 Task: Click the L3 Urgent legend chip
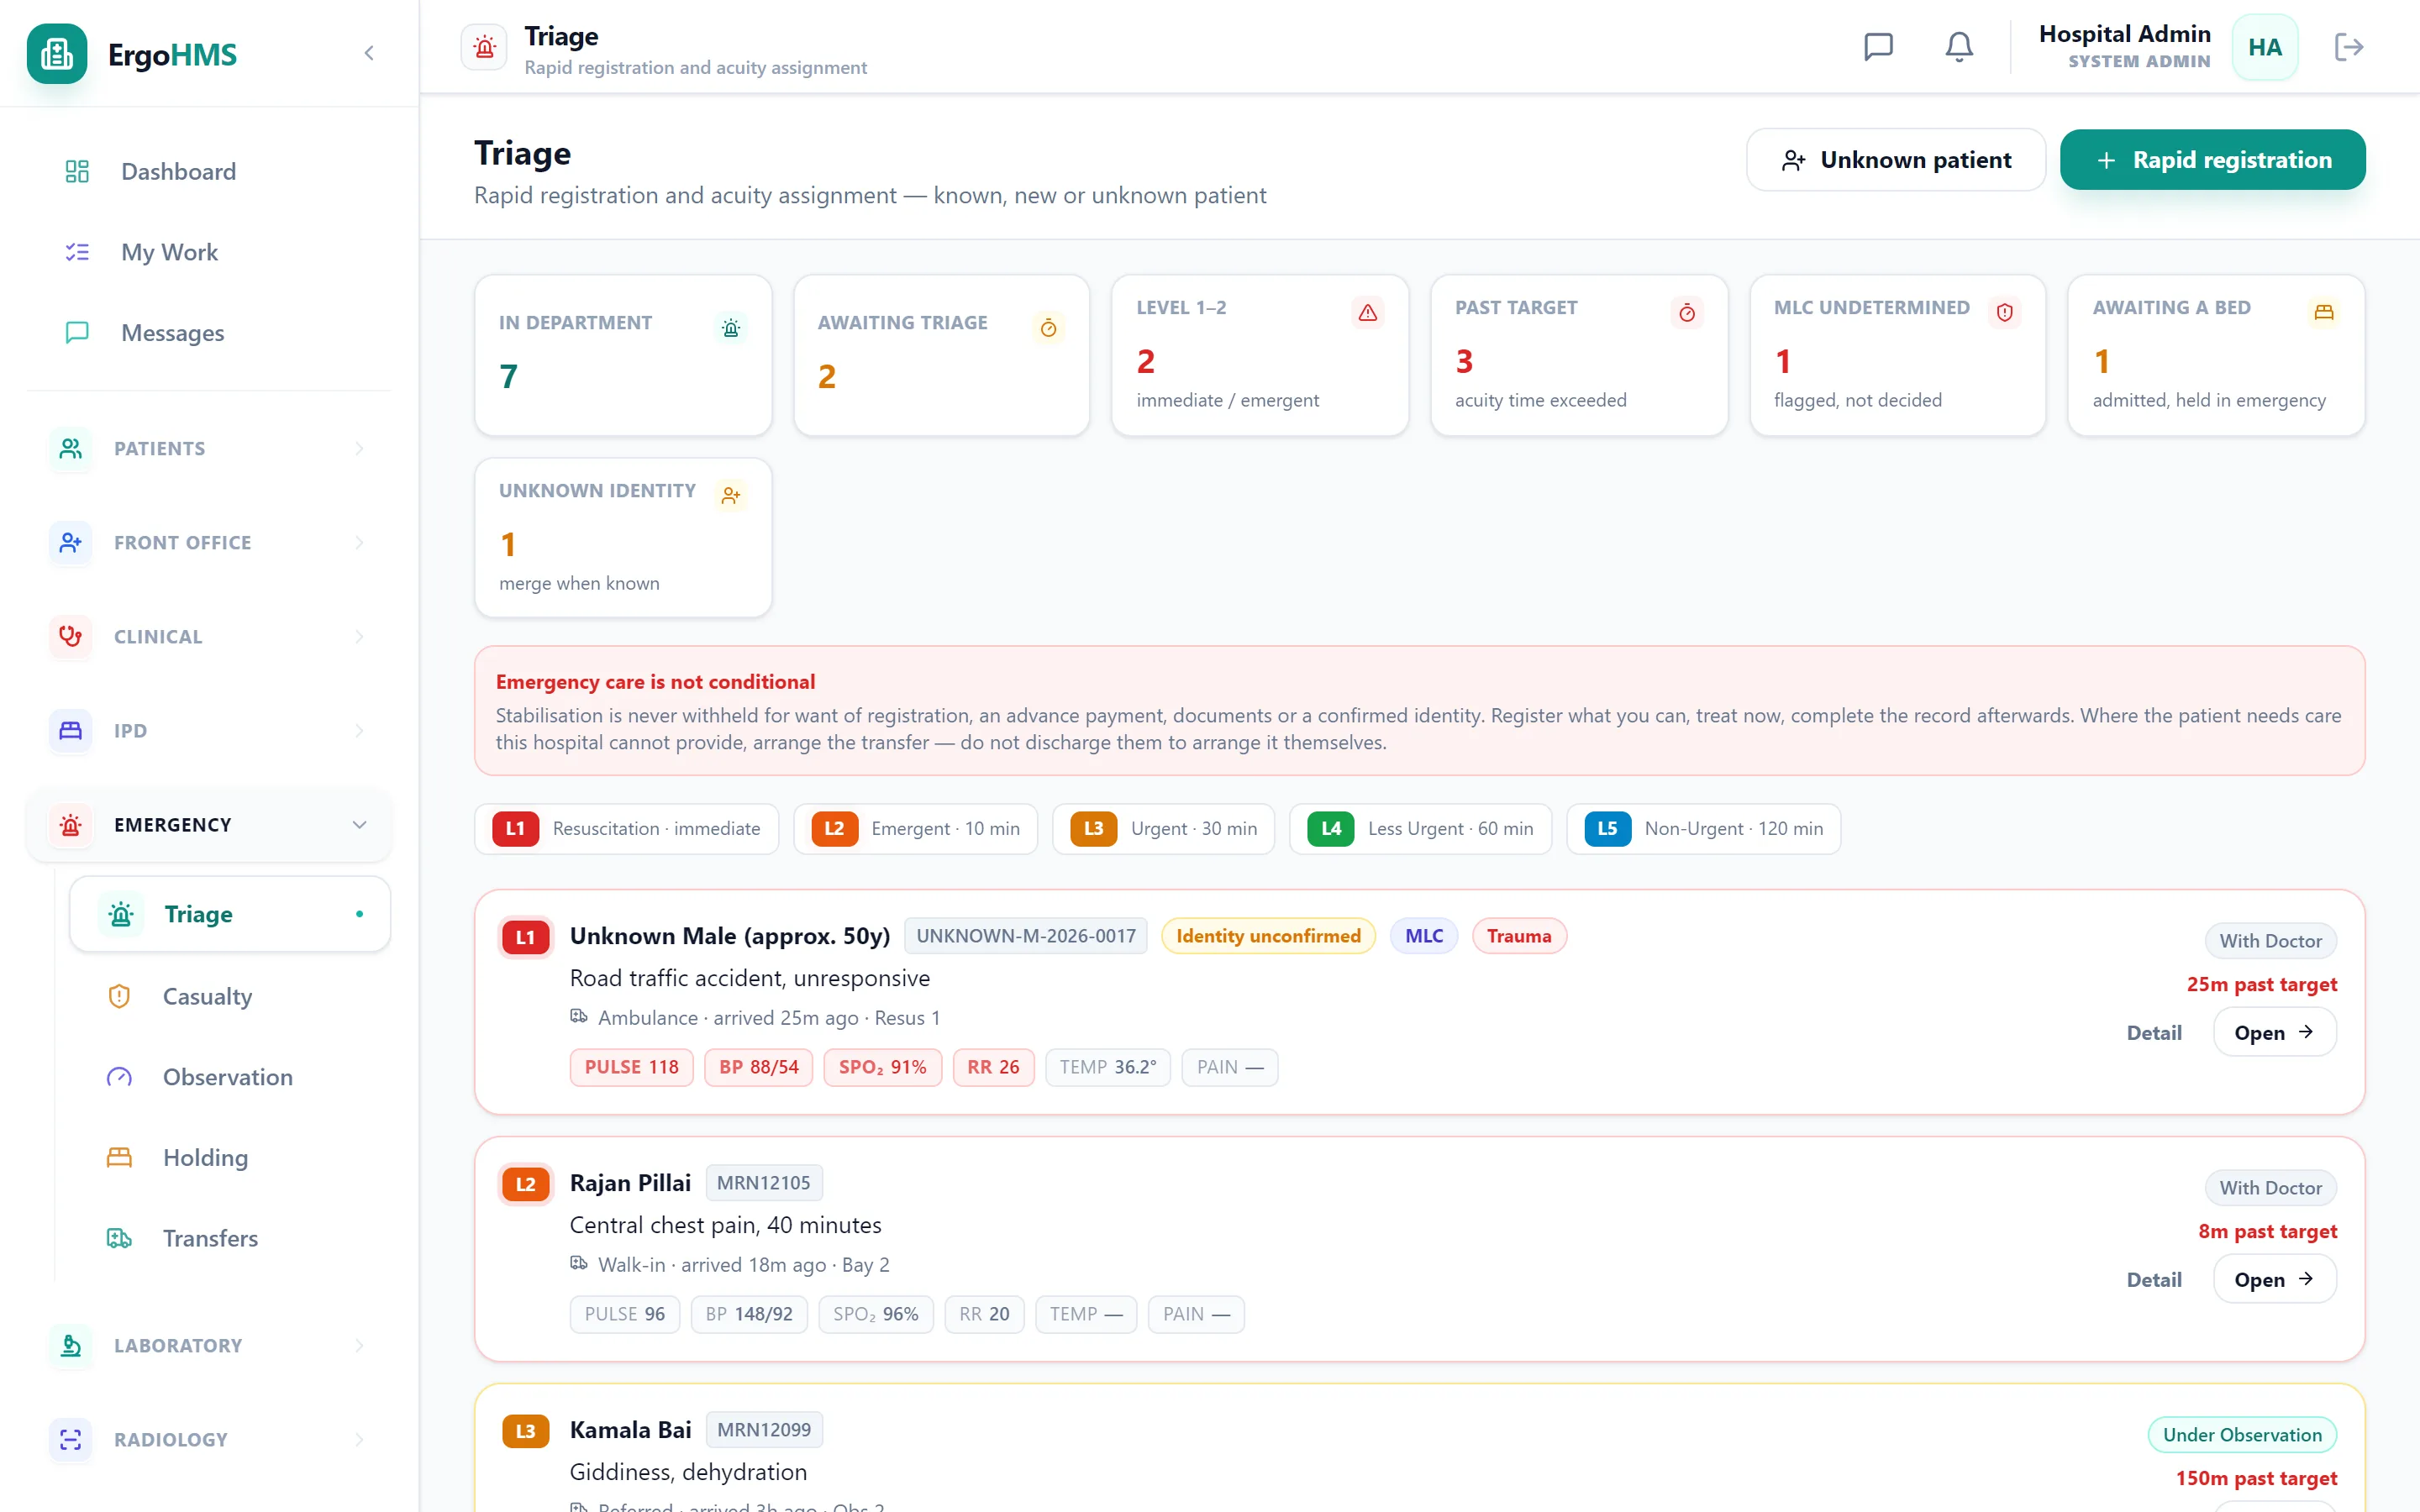(x=1164, y=829)
